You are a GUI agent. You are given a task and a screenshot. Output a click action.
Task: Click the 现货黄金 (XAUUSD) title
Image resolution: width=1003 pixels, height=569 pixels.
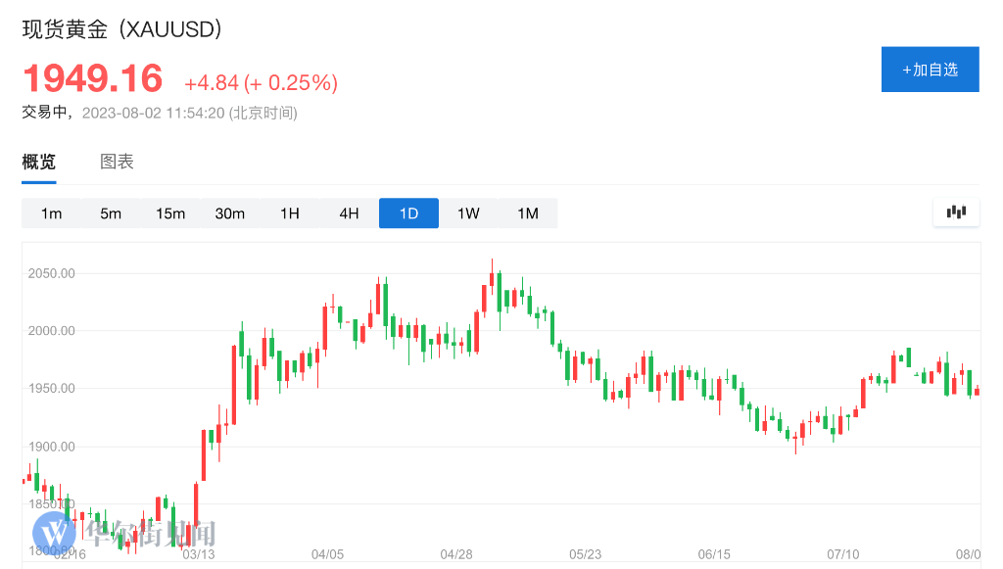122,29
